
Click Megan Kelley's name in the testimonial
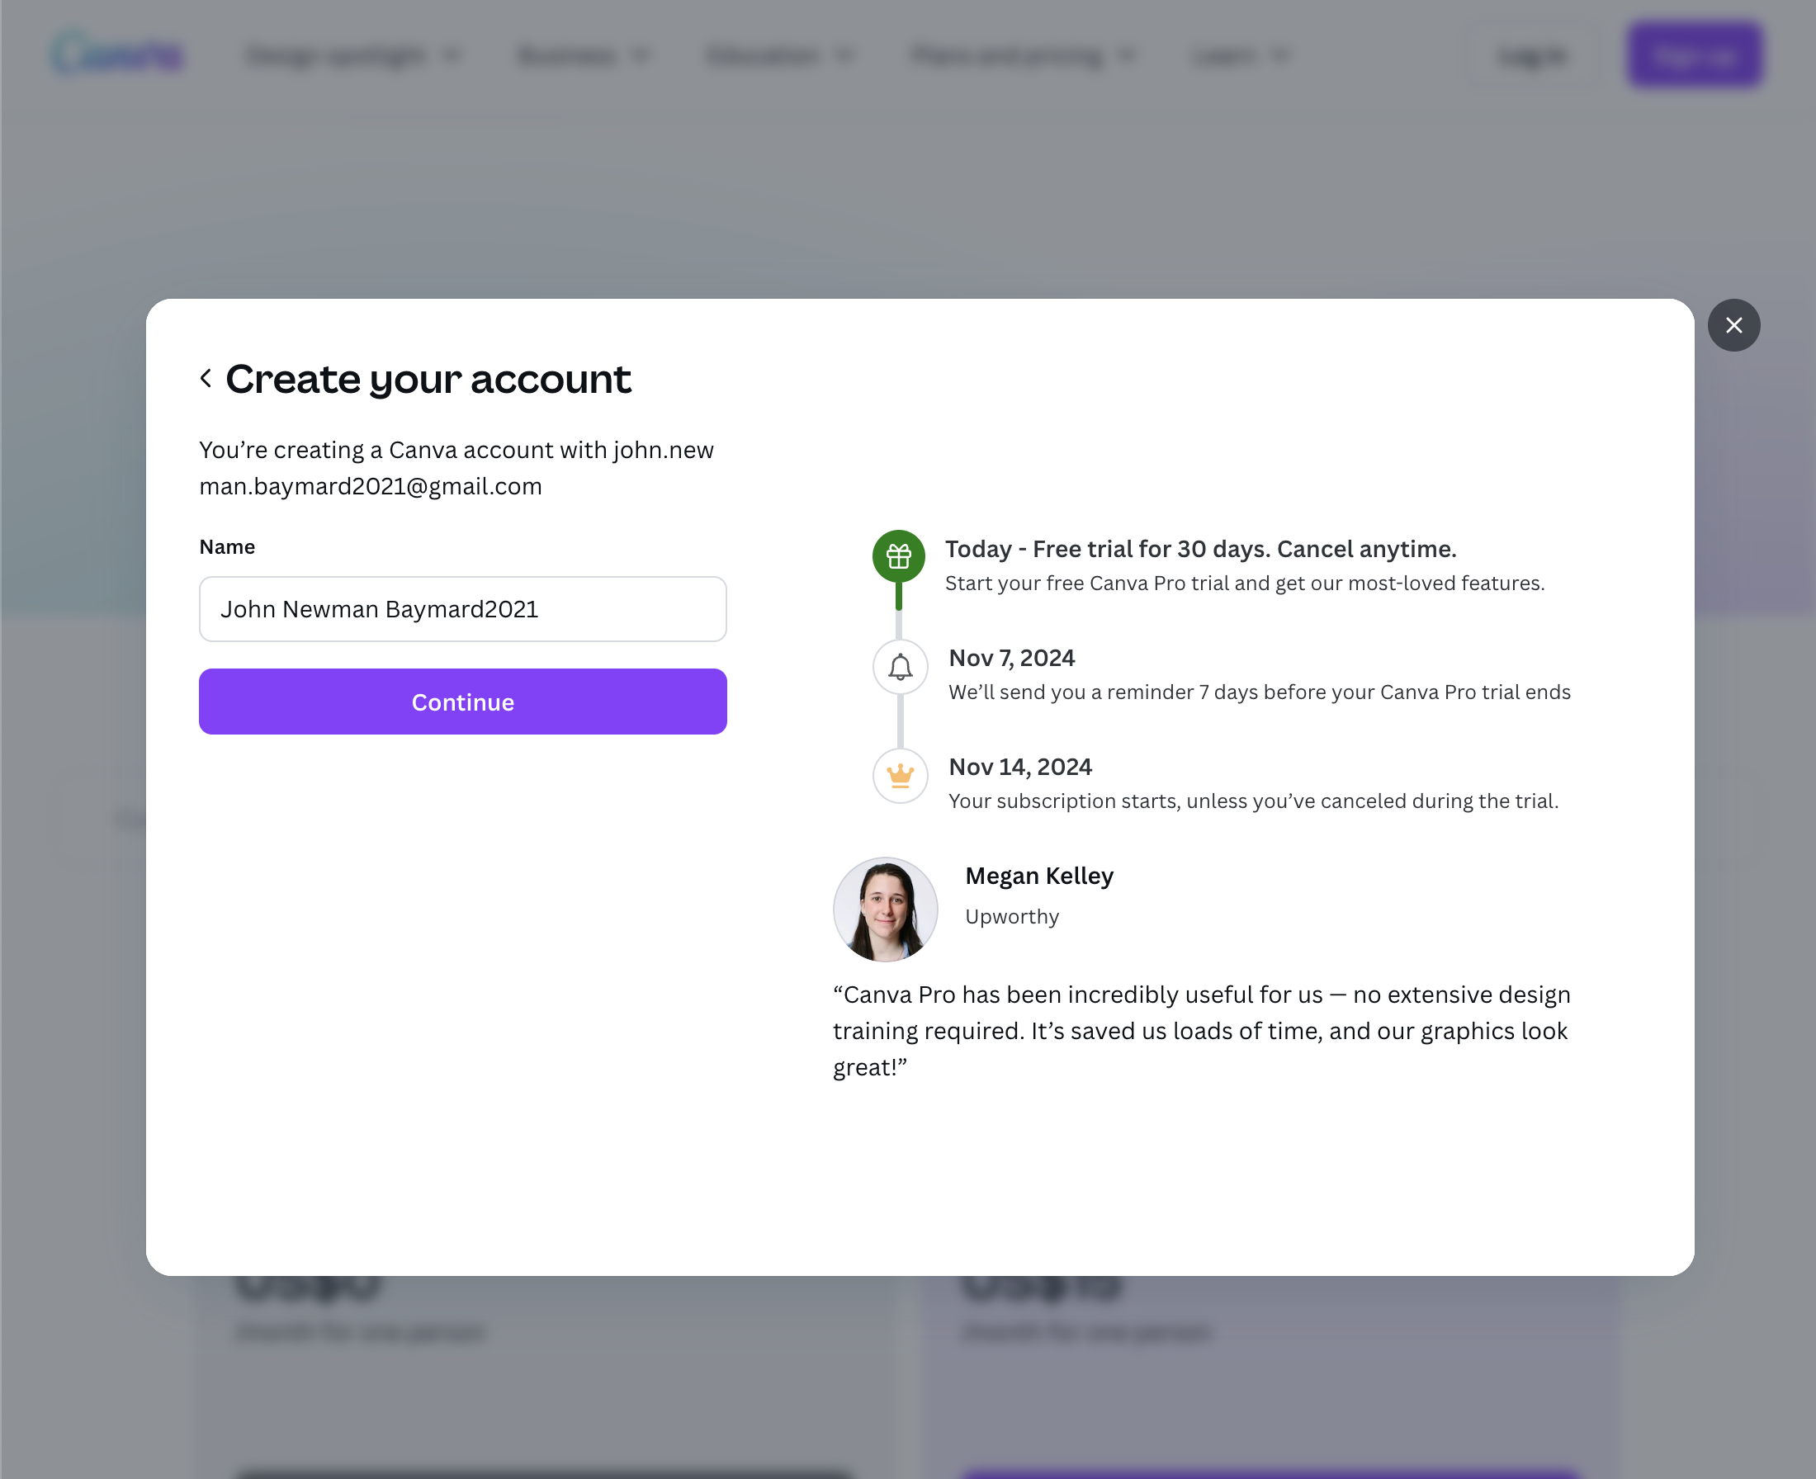point(1038,875)
